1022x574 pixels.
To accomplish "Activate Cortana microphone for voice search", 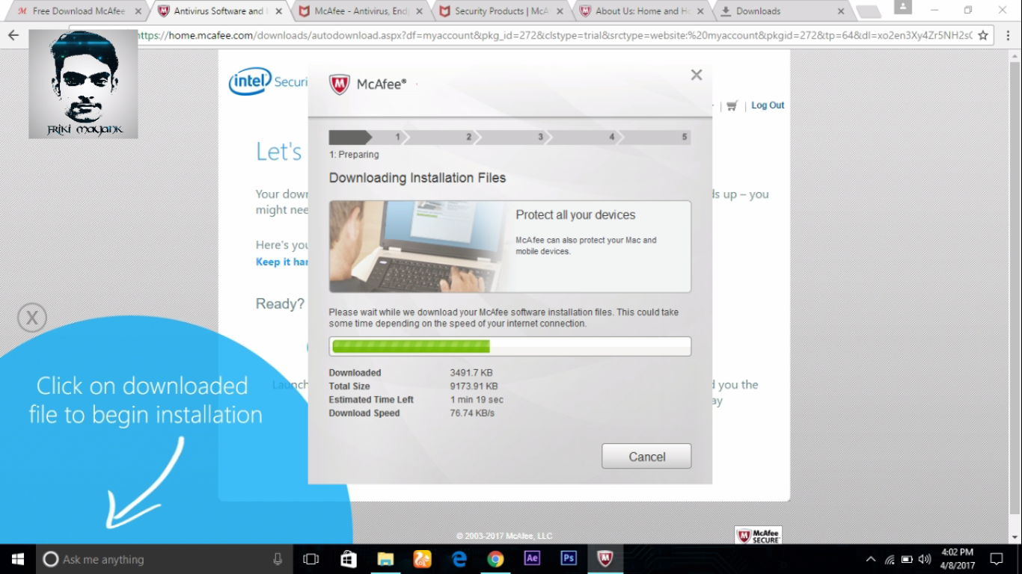I will pyautogui.click(x=277, y=558).
